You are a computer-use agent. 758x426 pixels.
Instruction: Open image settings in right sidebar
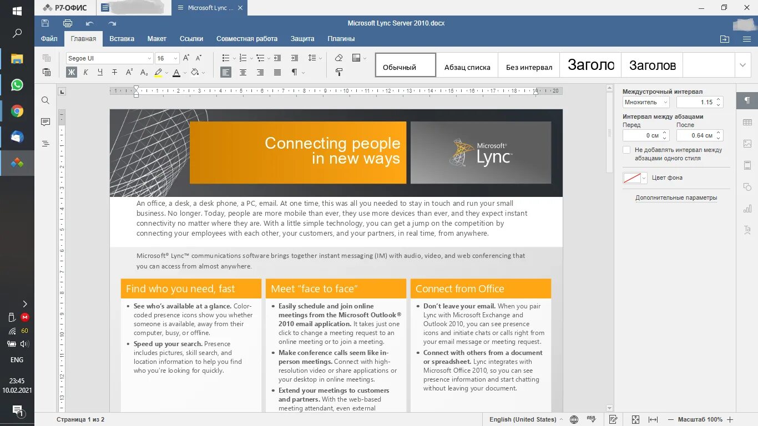747,144
